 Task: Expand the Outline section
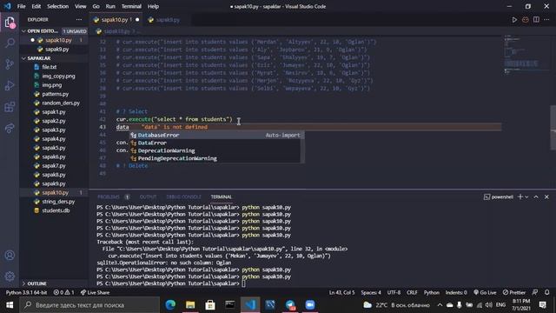tap(36, 283)
